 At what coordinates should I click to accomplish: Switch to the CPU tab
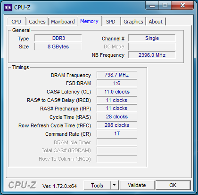(x=16, y=22)
